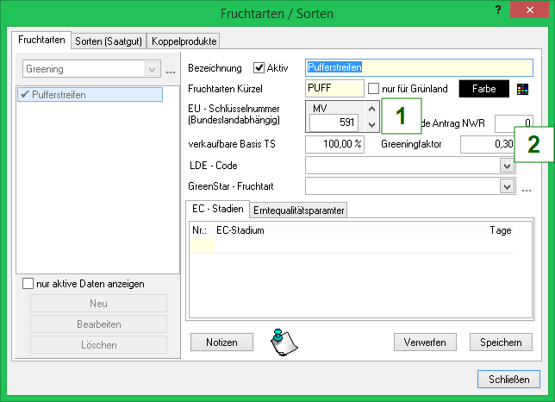Open the Greening category dropdown
The image size is (555, 402).
tap(153, 68)
